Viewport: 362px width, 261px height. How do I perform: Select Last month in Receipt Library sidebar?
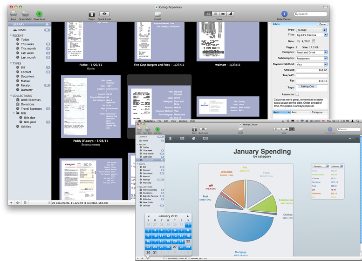[x=150, y=160]
